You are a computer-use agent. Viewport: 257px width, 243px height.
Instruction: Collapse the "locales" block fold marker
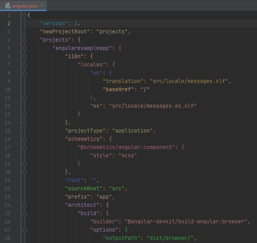coord(25,65)
